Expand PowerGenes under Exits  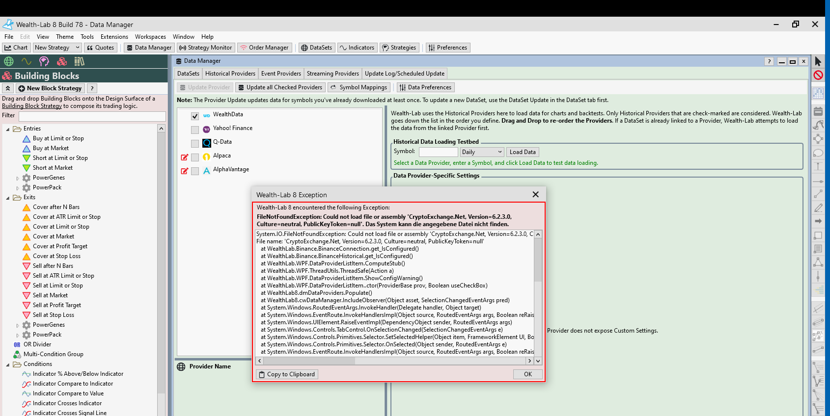[18, 325]
